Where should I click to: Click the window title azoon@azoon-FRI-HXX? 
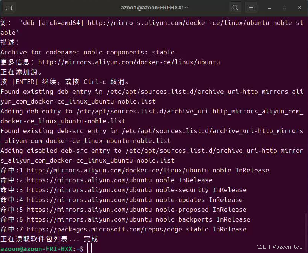(x=154, y=8)
